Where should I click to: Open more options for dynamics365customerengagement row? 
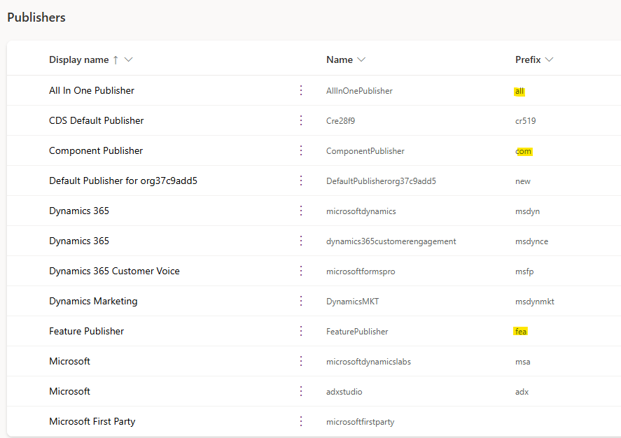(x=301, y=241)
